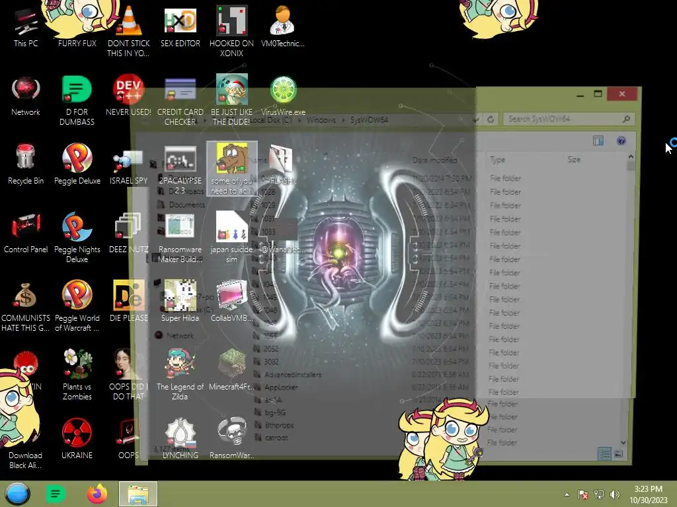Select the VLC cone DONT STICK THIS icon
Screen dimensions: 677x507
129,31
